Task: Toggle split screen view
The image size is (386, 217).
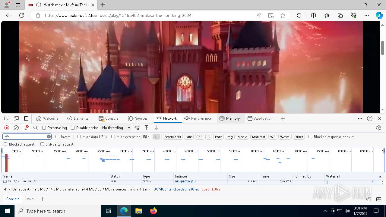Action: click(x=313, y=15)
